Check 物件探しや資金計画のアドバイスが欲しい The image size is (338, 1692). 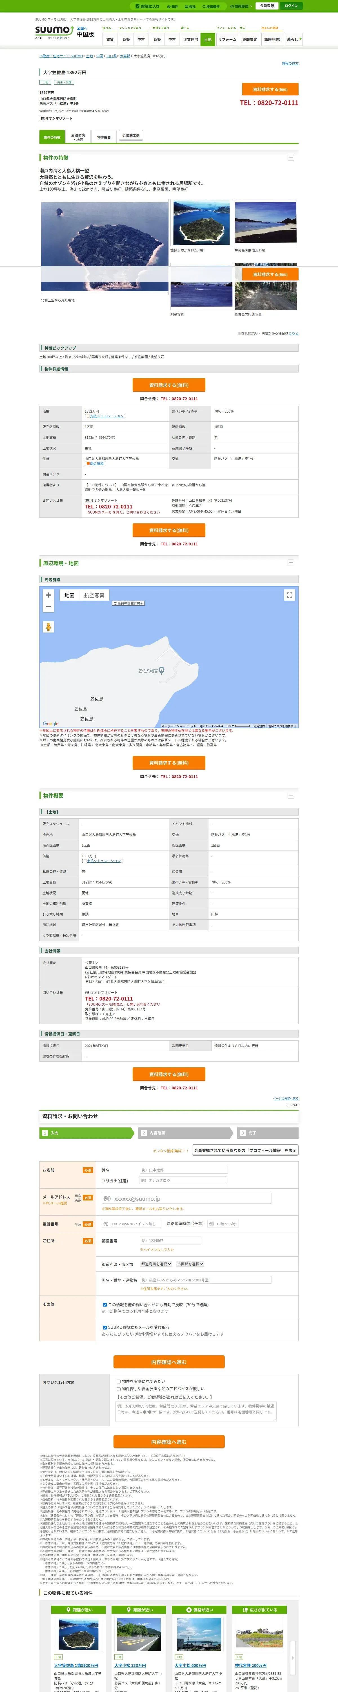119,1389
